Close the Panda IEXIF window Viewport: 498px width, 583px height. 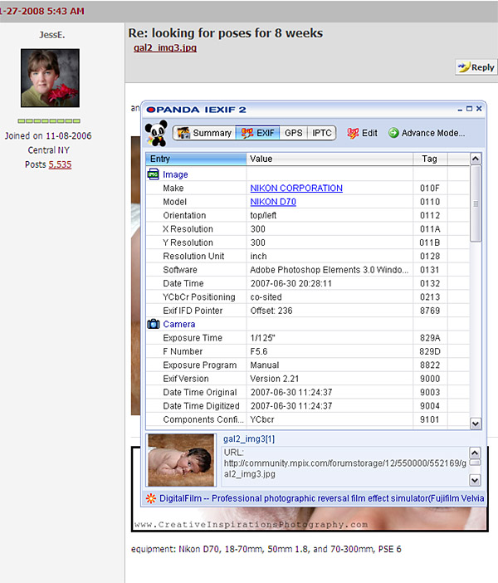point(479,109)
